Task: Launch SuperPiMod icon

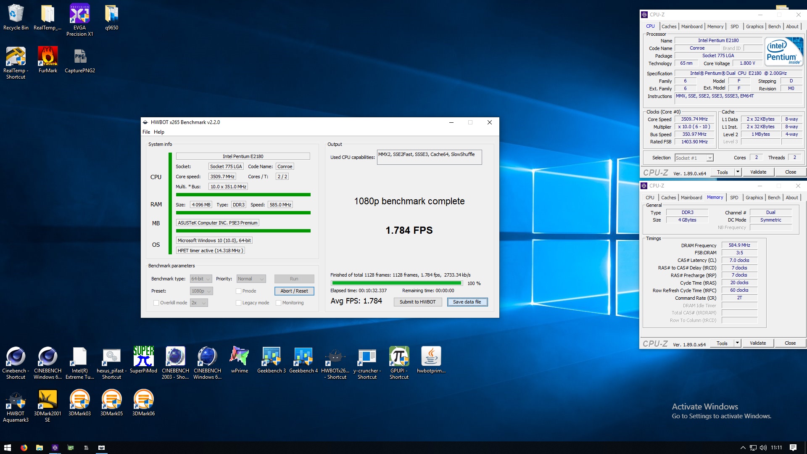Action: click(x=143, y=360)
